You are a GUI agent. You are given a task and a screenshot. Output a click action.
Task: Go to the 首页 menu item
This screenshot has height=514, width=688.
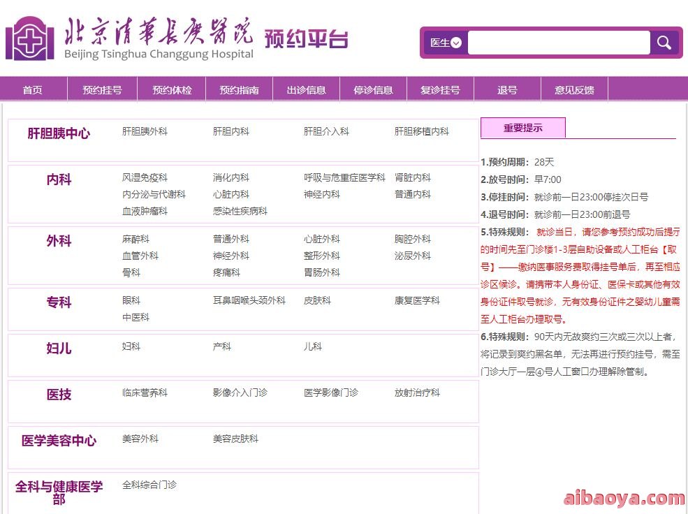pos(33,90)
